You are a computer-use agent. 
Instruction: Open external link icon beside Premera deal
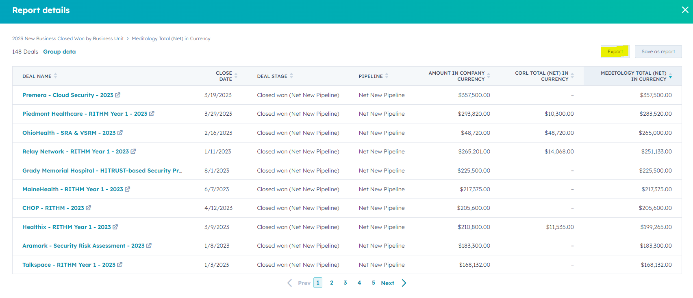117,95
